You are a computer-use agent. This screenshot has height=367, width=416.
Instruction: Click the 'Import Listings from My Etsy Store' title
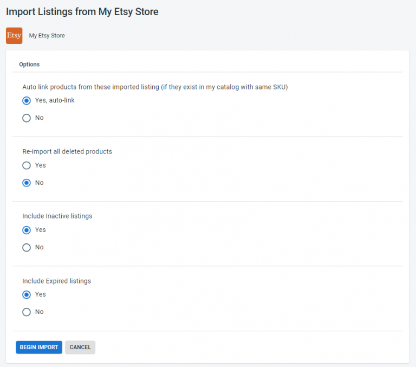point(82,11)
